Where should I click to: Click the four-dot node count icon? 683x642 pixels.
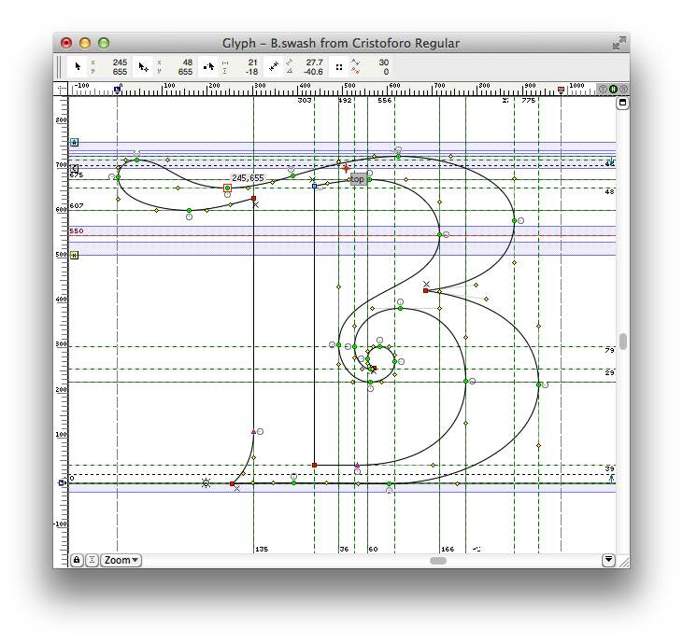[x=338, y=66]
